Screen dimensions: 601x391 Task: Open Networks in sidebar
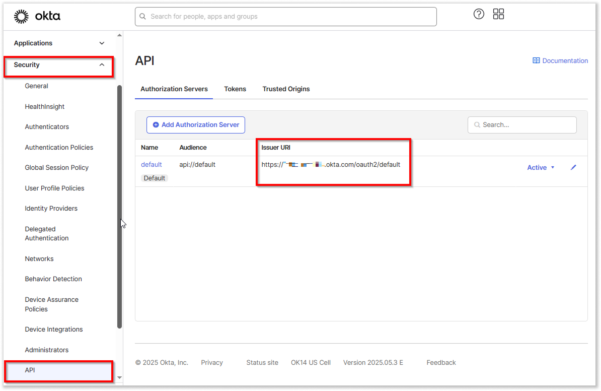pyautogui.click(x=39, y=259)
